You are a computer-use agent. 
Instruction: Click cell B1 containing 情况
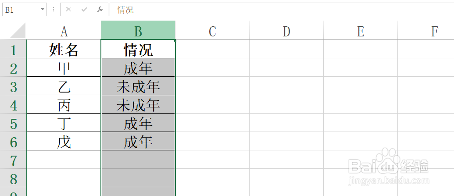138,50
